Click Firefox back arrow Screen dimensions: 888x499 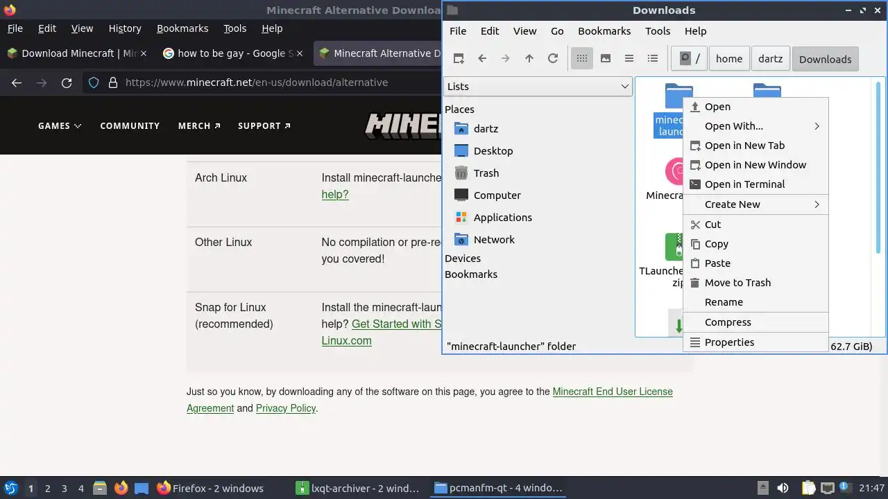point(17,82)
